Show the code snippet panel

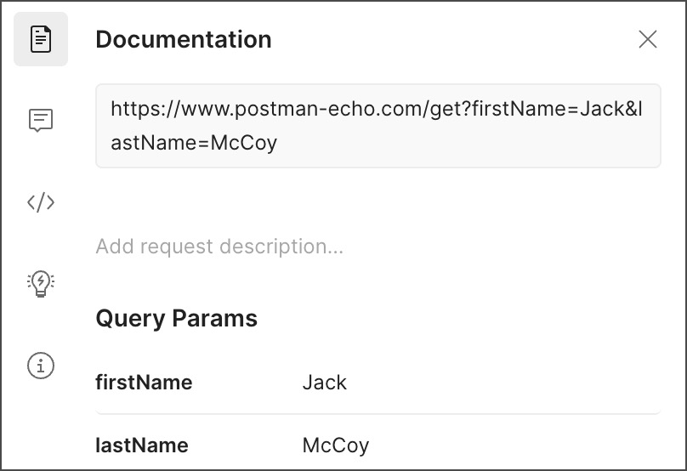pos(41,202)
